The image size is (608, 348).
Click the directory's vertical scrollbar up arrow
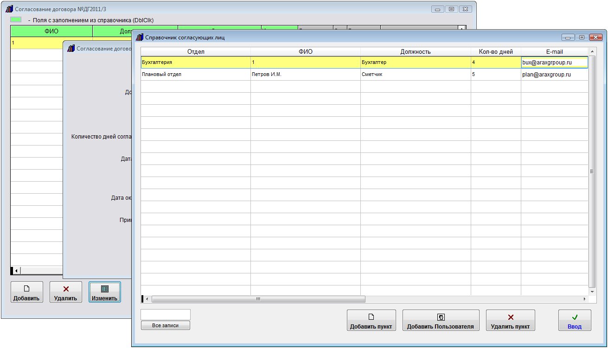(592, 51)
